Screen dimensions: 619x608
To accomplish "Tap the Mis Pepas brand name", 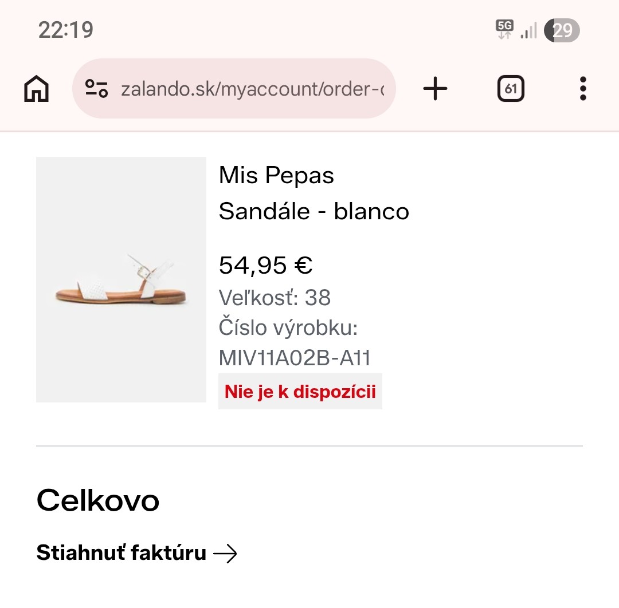I will coord(276,176).
